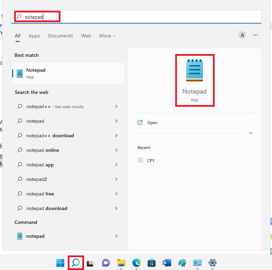Click the taskbar Search icon
Image resolution: width=272 pixels, height=270 pixels.
(x=76, y=263)
